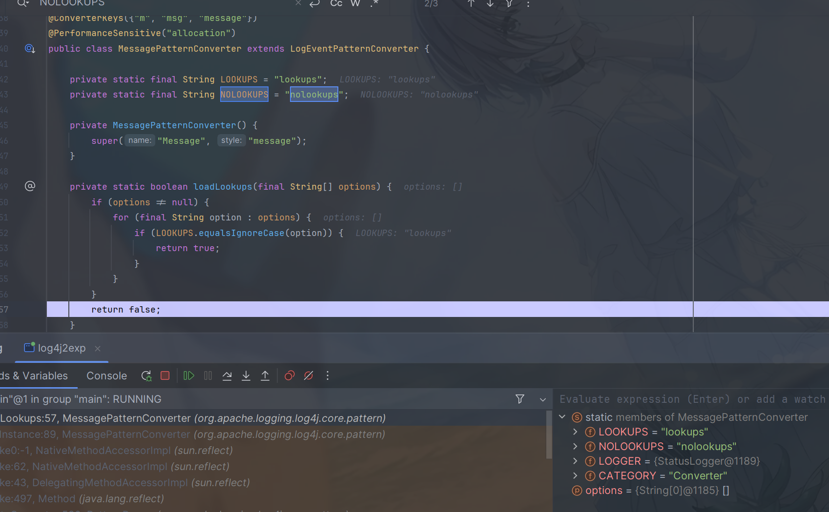Select the invoke:62 NativeMethodAccessorImpl frame

[273, 466]
